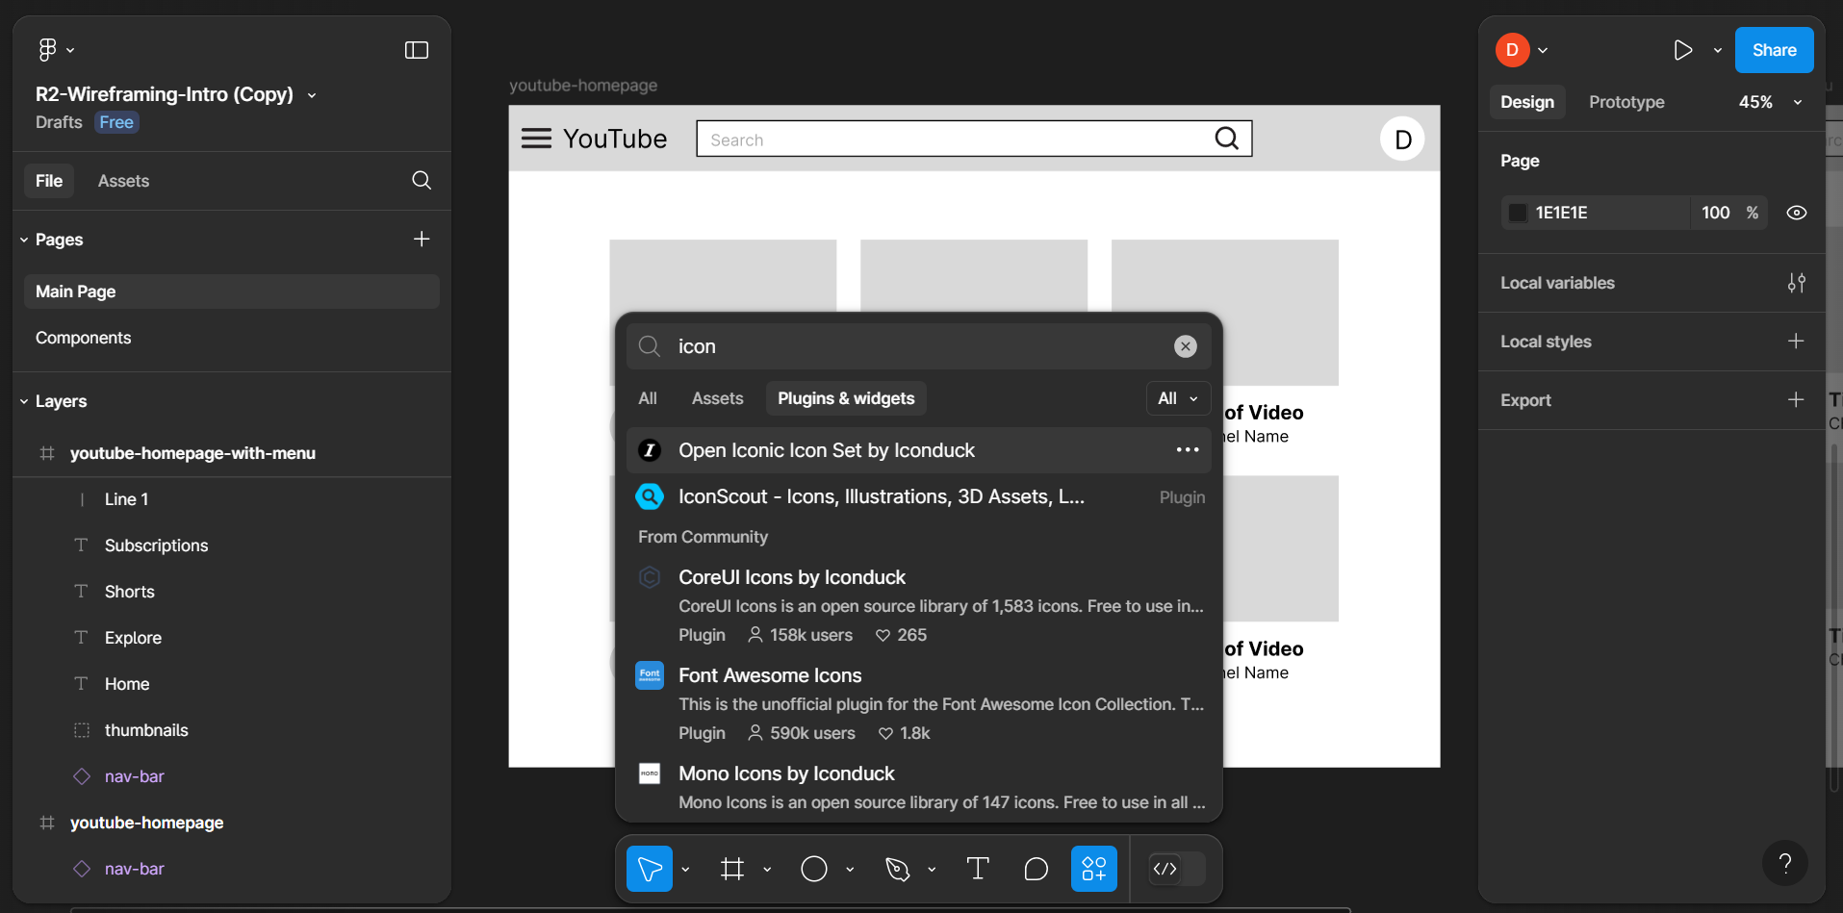Open user avatar dropdown chevron
The width and height of the screenshot is (1843, 913).
pyautogui.click(x=1543, y=50)
